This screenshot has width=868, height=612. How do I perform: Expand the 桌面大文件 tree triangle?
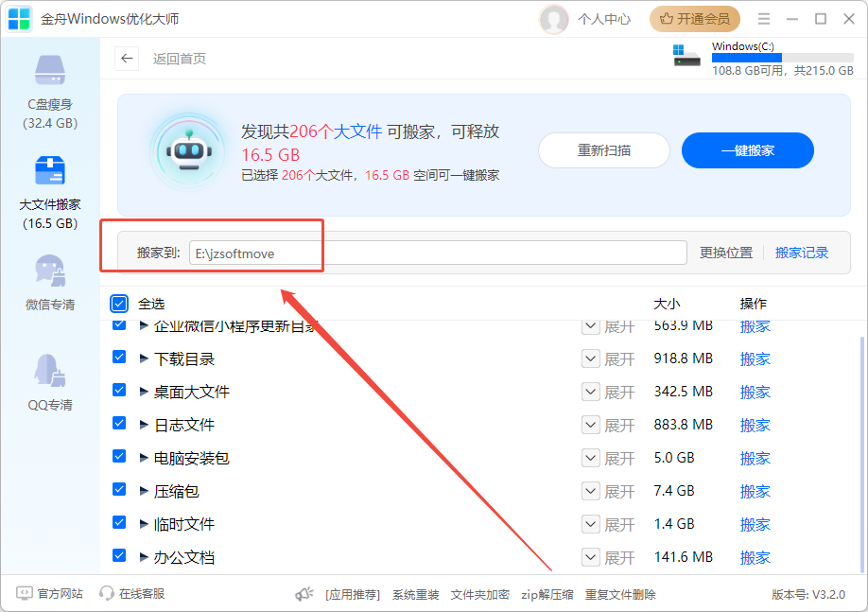click(144, 392)
